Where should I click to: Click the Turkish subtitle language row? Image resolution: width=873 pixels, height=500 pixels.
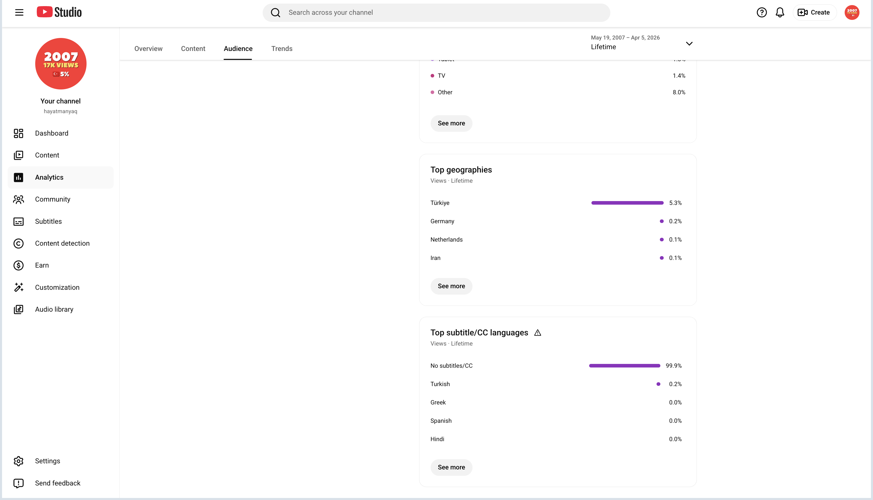[556, 384]
